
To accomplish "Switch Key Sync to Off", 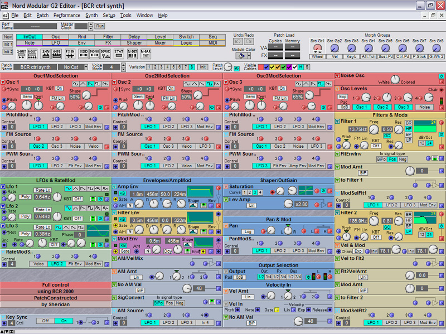I will point(46,321).
